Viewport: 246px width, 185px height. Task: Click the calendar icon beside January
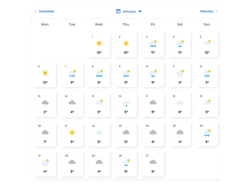click(x=118, y=11)
